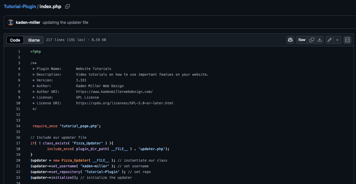The width and height of the screenshot is (356, 184).
Task: Click the spdx.org license URI text
Action: click(125, 103)
